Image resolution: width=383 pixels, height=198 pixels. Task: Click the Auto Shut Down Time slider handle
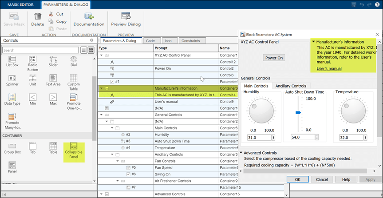(298, 113)
